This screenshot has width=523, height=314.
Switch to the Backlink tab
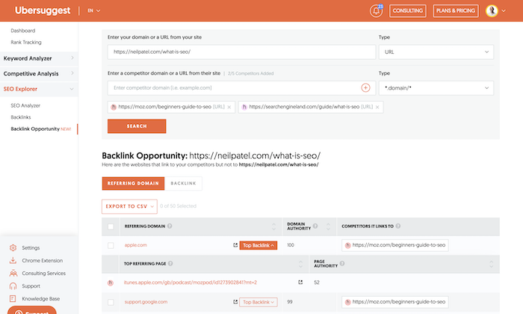pos(183,183)
